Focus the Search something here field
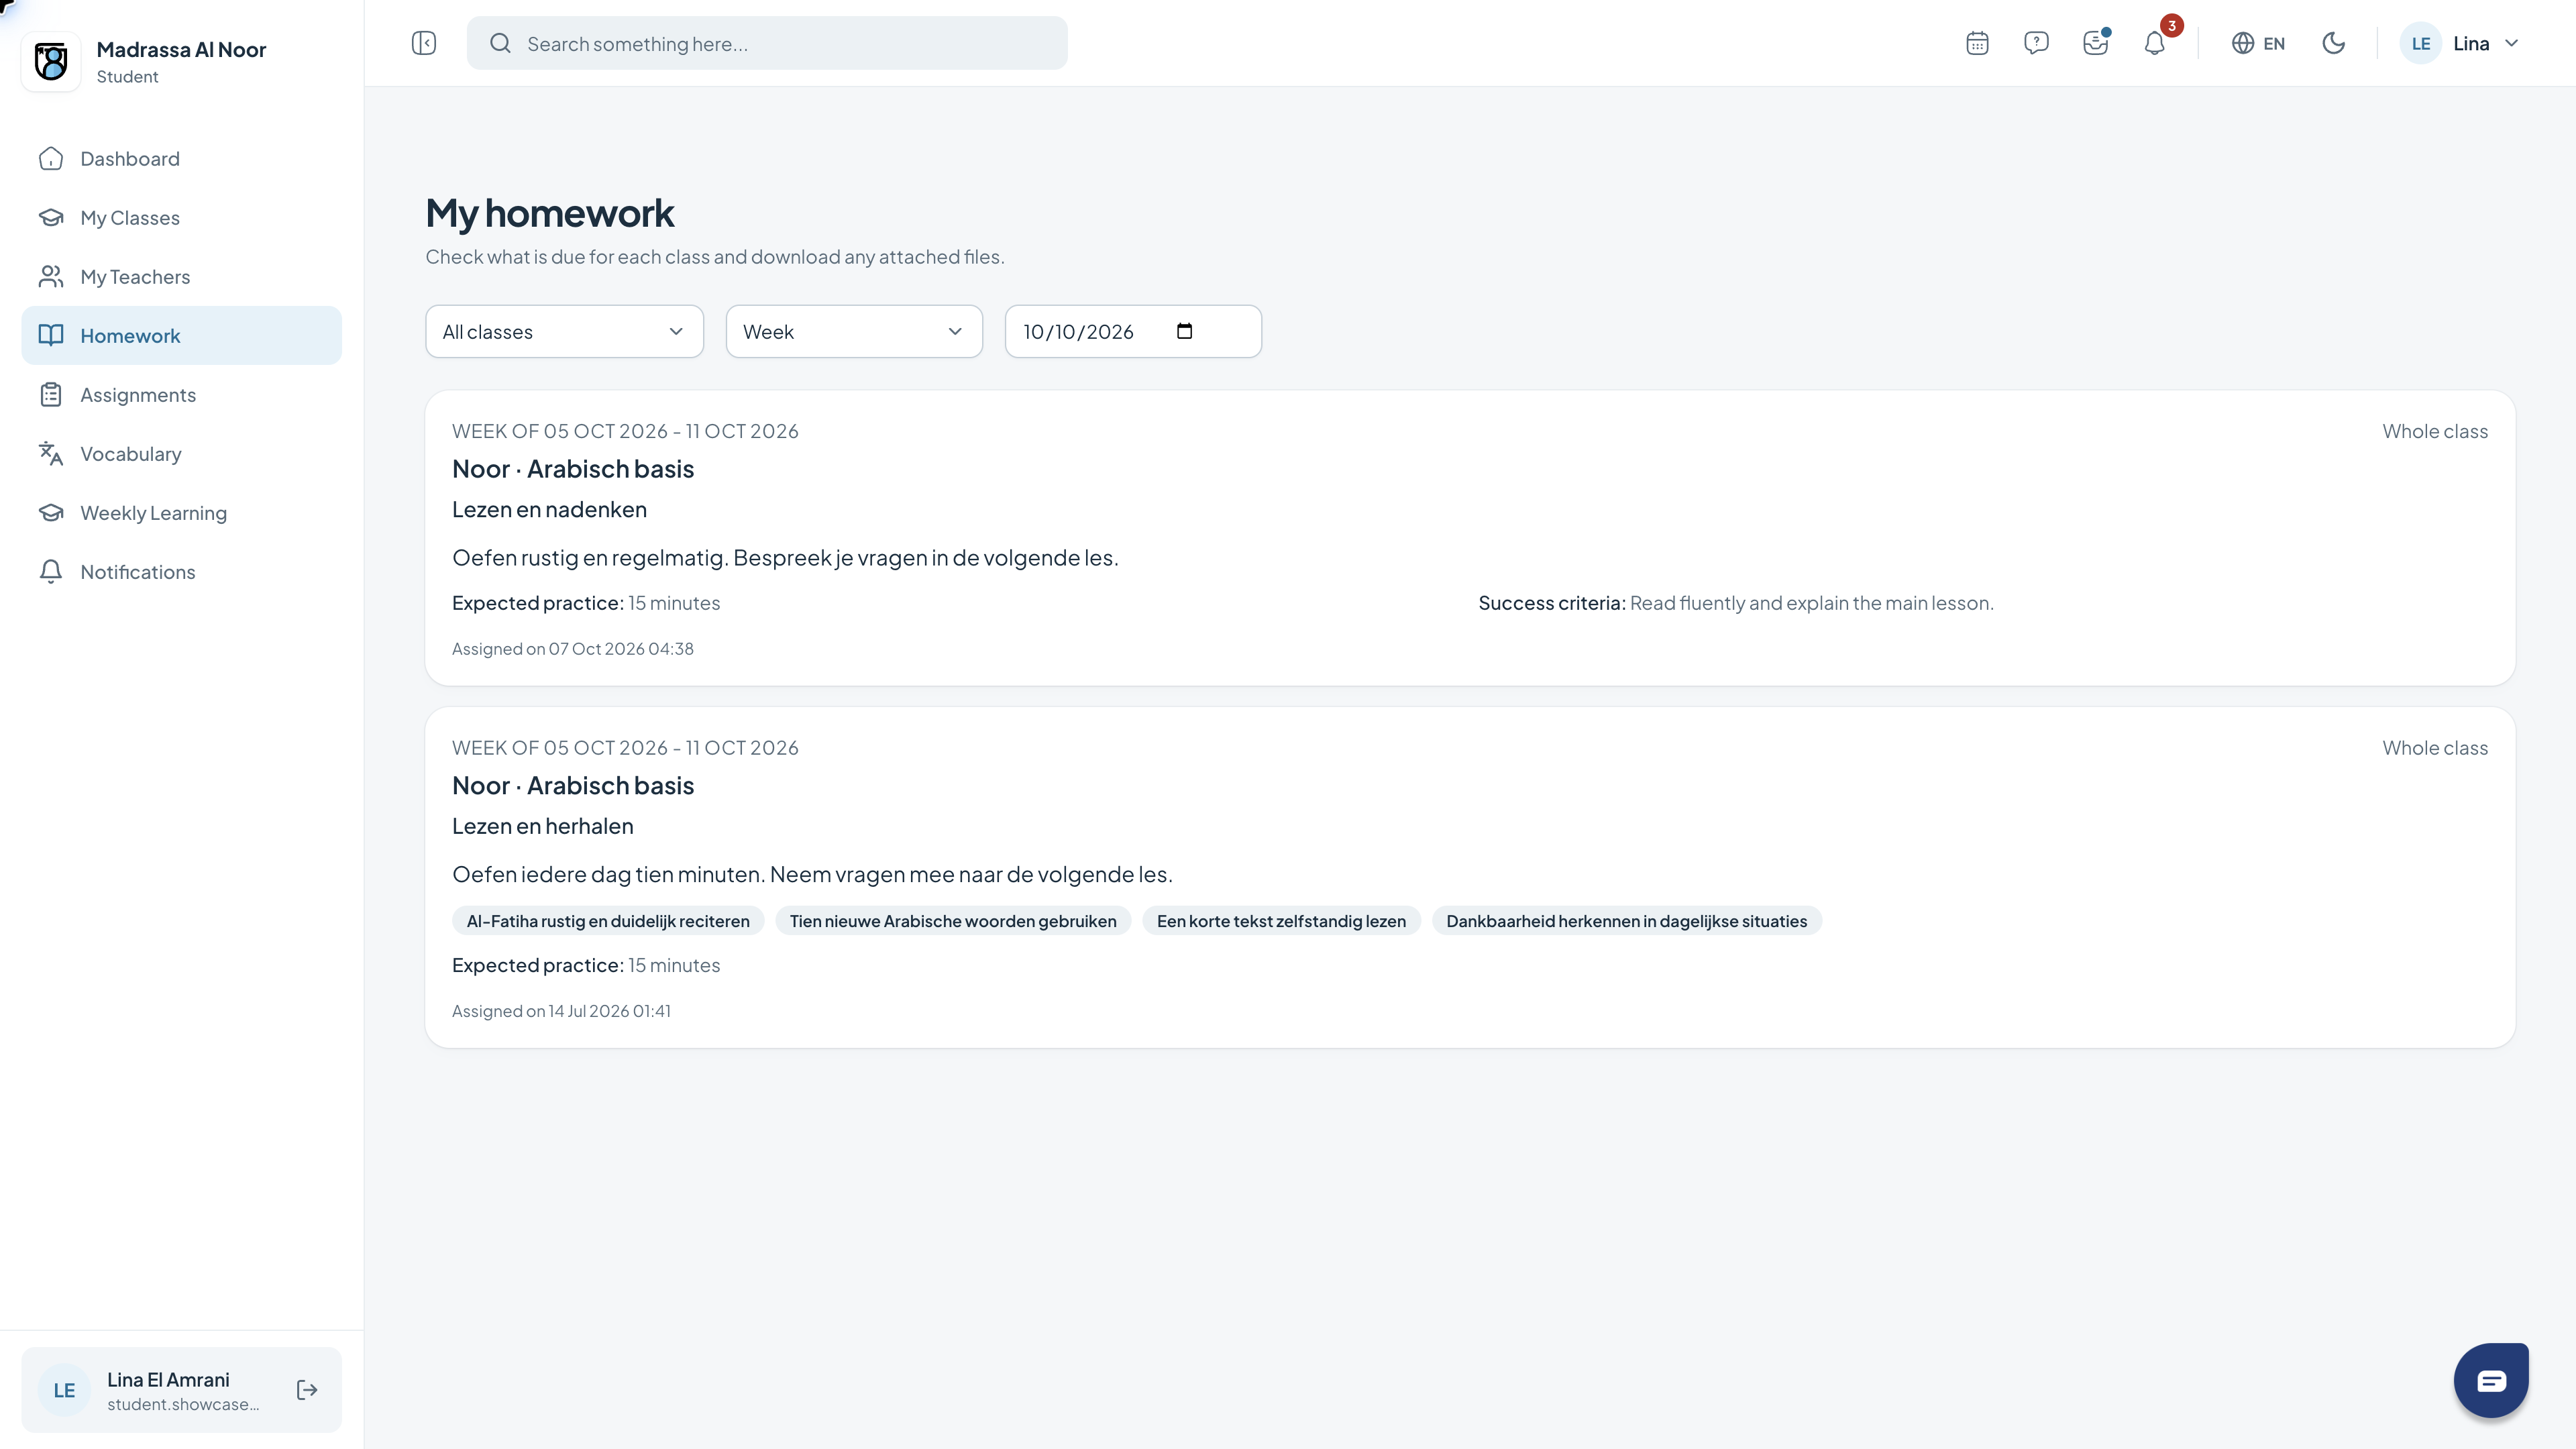This screenshot has width=2576, height=1449. 767,43
